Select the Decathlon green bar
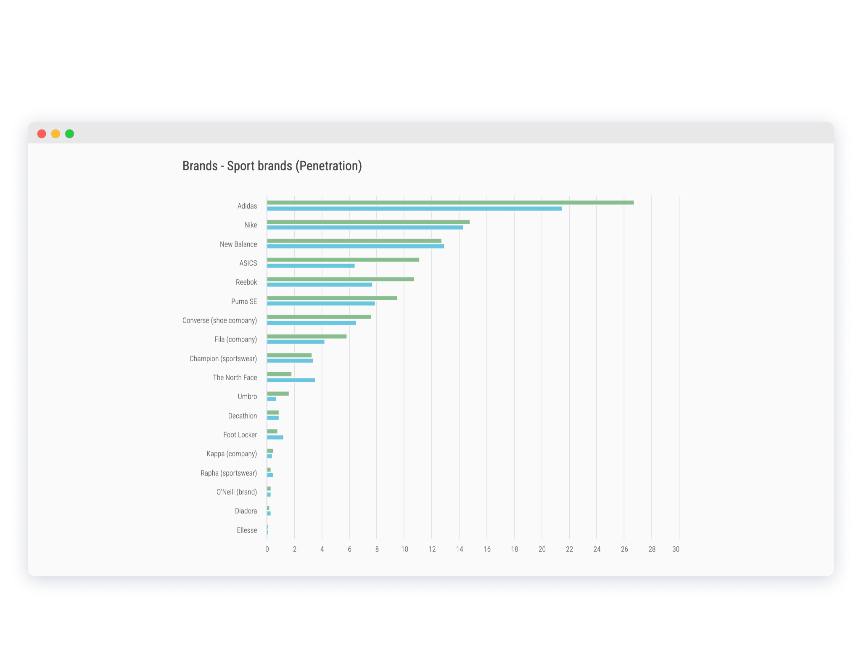 pos(273,413)
